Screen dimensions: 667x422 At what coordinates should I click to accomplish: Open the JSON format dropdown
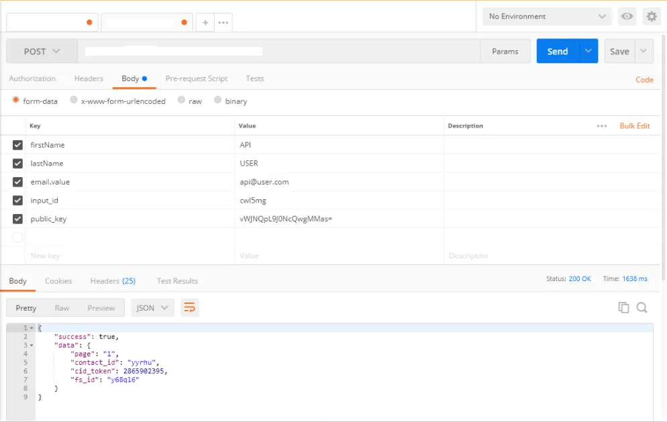point(152,307)
